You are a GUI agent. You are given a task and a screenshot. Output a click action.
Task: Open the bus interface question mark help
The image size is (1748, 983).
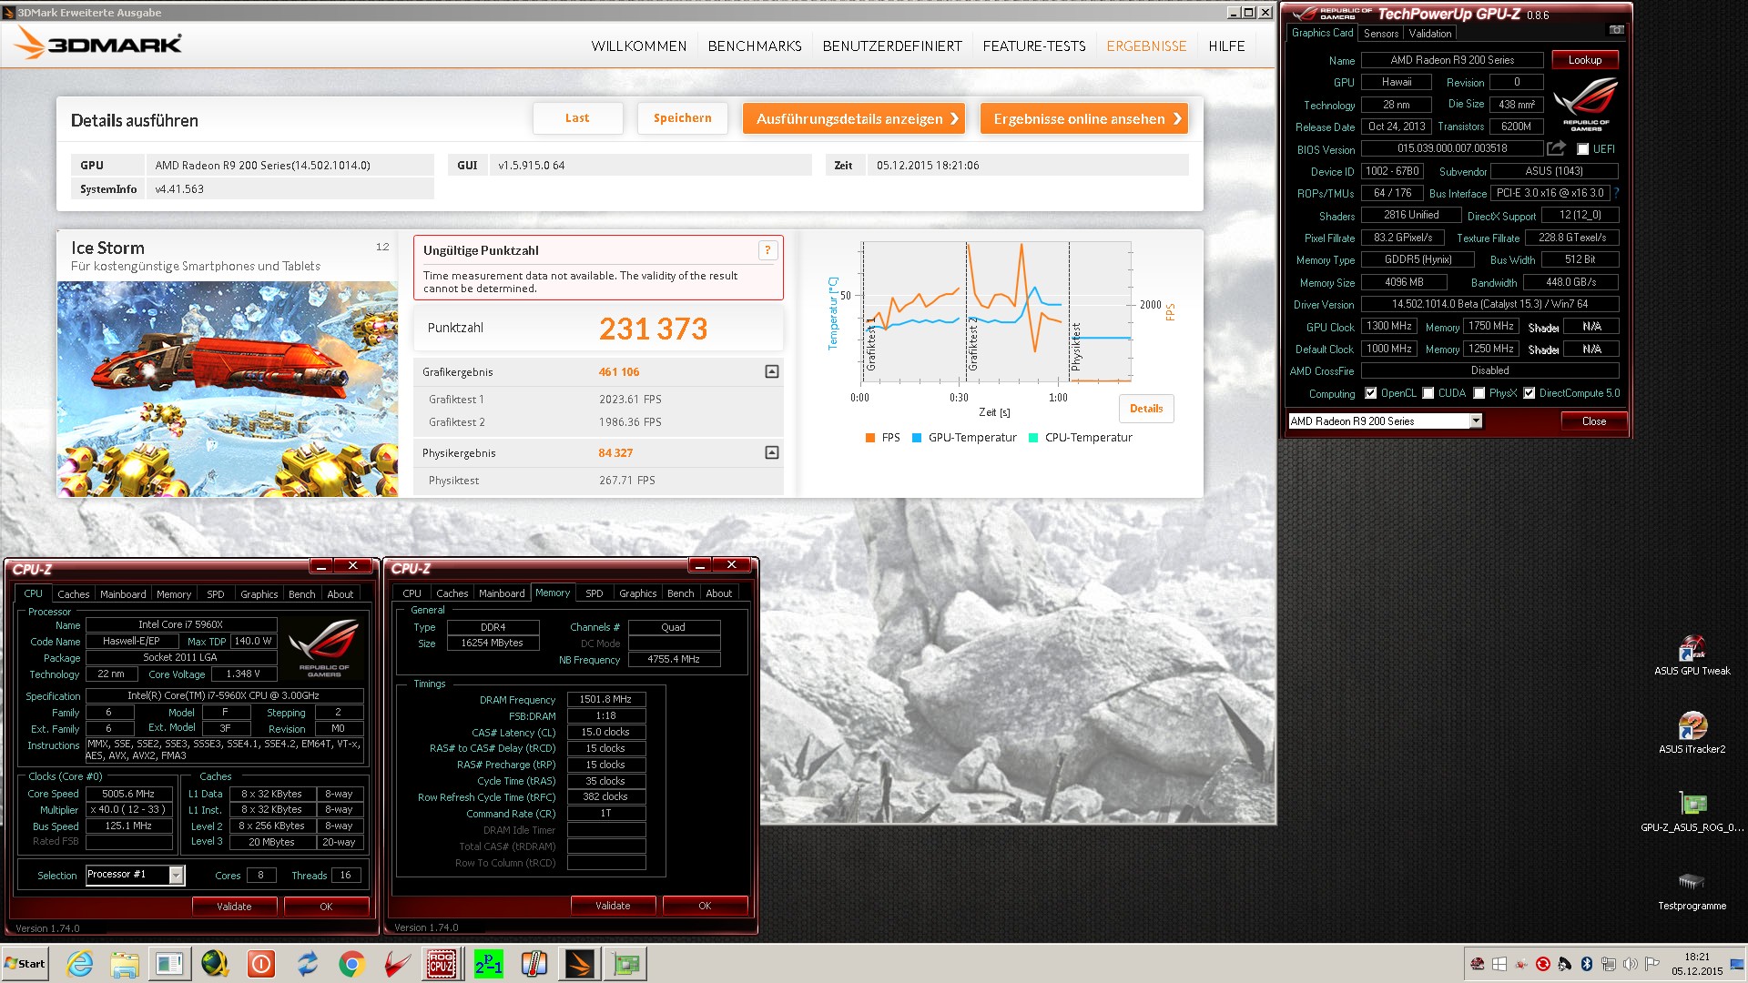pos(1616,193)
